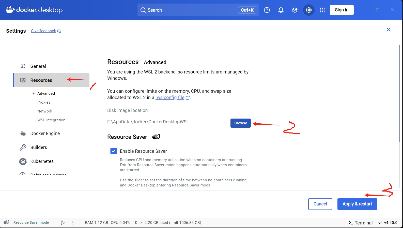
Task: Click the Sign in button
Action: 342,10
